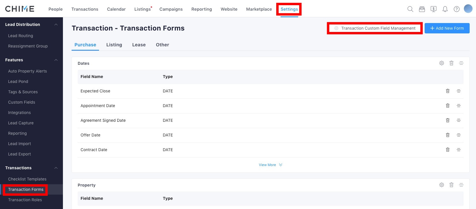
Task: Delete the Dates section
Action: [451, 63]
